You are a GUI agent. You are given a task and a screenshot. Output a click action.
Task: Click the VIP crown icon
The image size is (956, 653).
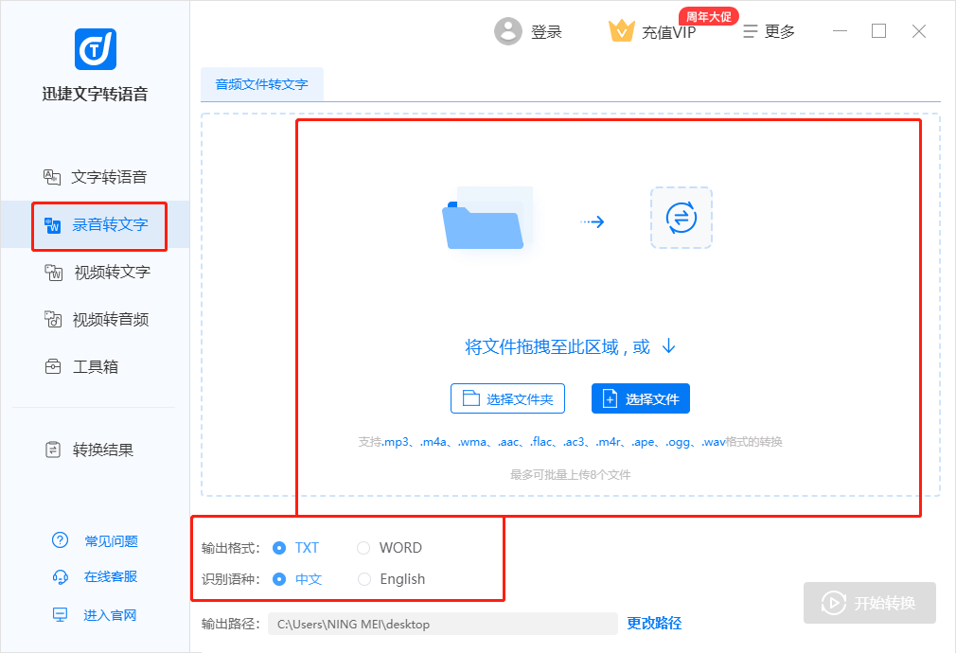[621, 30]
